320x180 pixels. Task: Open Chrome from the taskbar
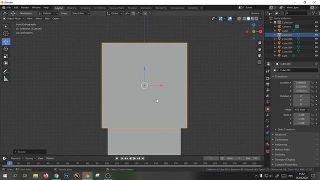56,175
